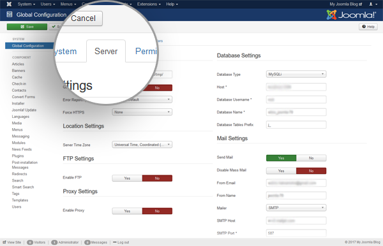Open Post-installation Messages settings
This screenshot has width=383, height=246.
click(25, 165)
